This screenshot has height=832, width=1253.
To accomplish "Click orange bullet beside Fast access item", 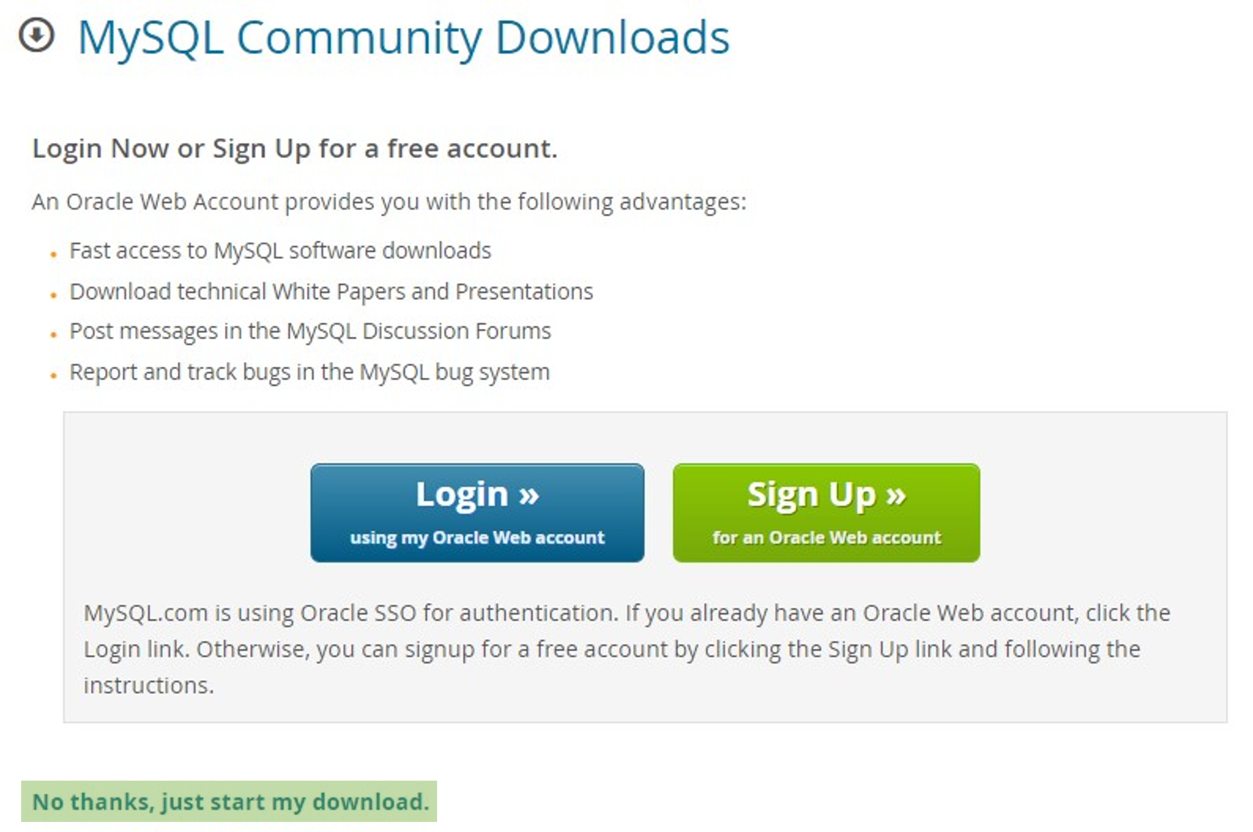I will pyautogui.click(x=53, y=255).
